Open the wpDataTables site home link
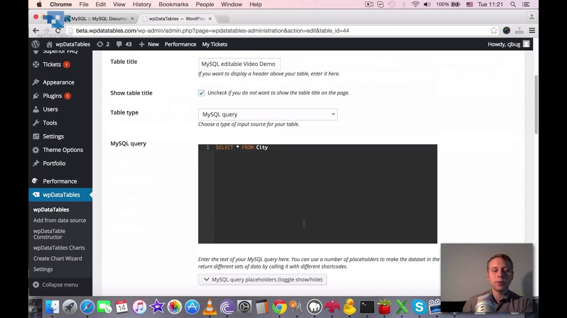 tap(68, 44)
